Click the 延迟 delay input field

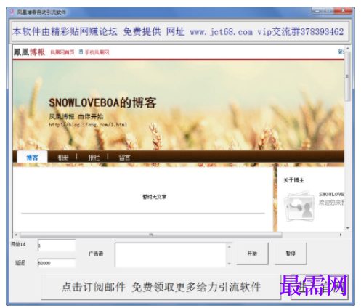point(57,263)
